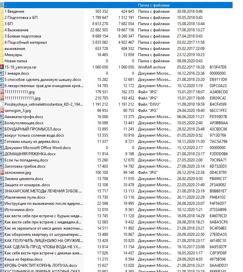The height and width of the screenshot is (272, 243).
Task: Click the Word icon of 'Авиакатастрофа.docx'
Action: click(x=2, y=117)
